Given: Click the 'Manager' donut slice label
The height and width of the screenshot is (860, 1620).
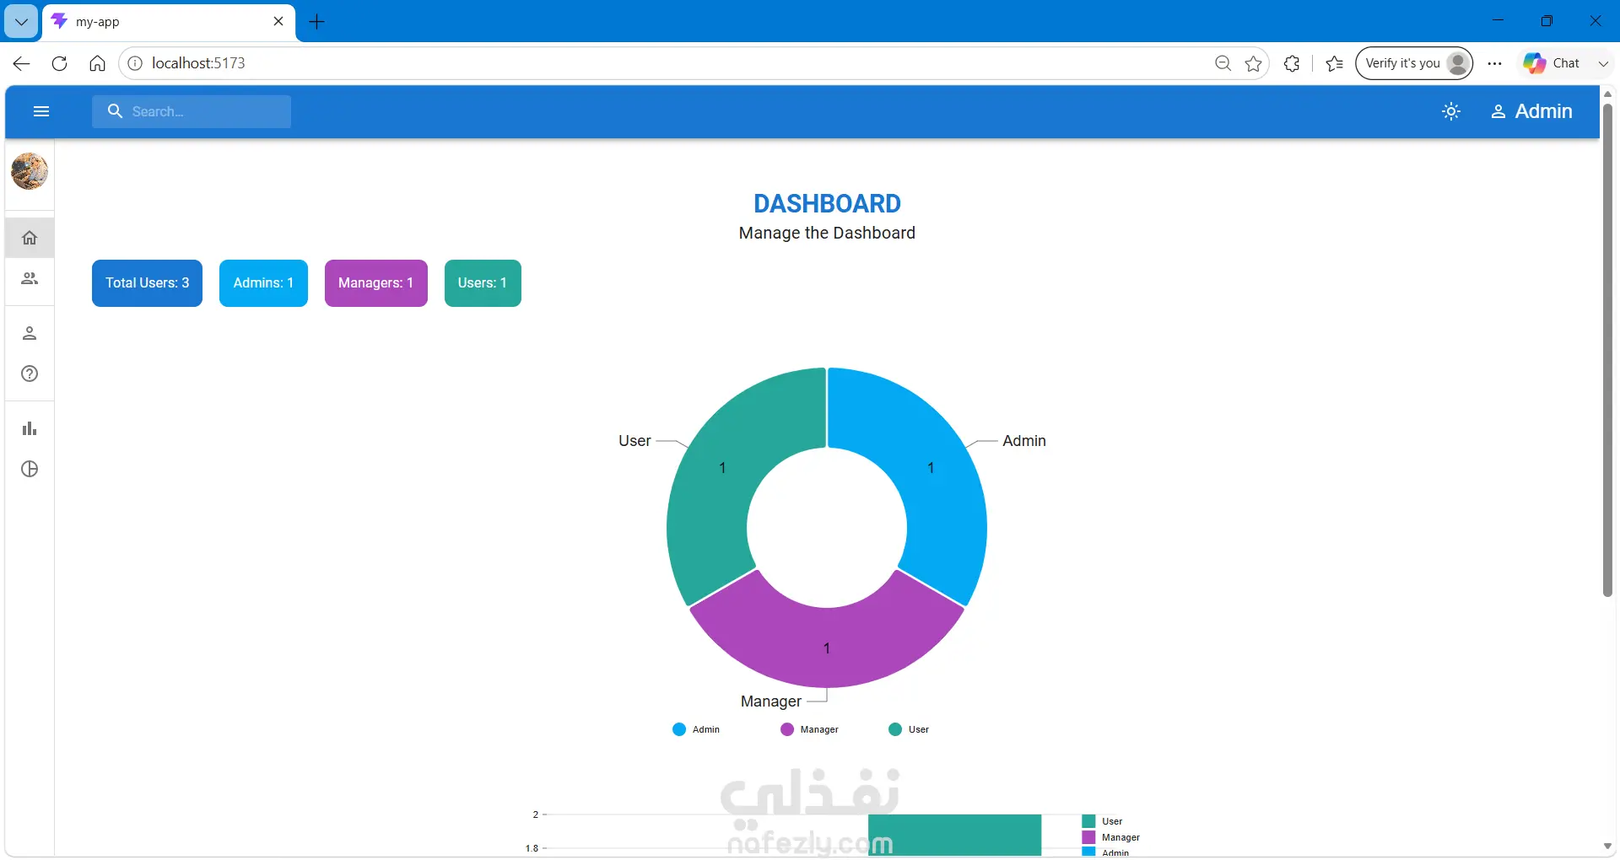Looking at the screenshot, I should click(x=771, y=701).
